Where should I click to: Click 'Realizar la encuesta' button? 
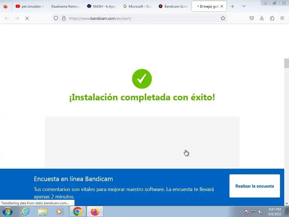[x=255, y=186]
